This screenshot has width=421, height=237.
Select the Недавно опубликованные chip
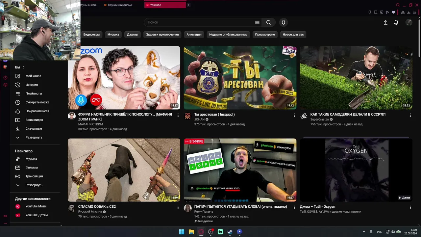(228, 35)
